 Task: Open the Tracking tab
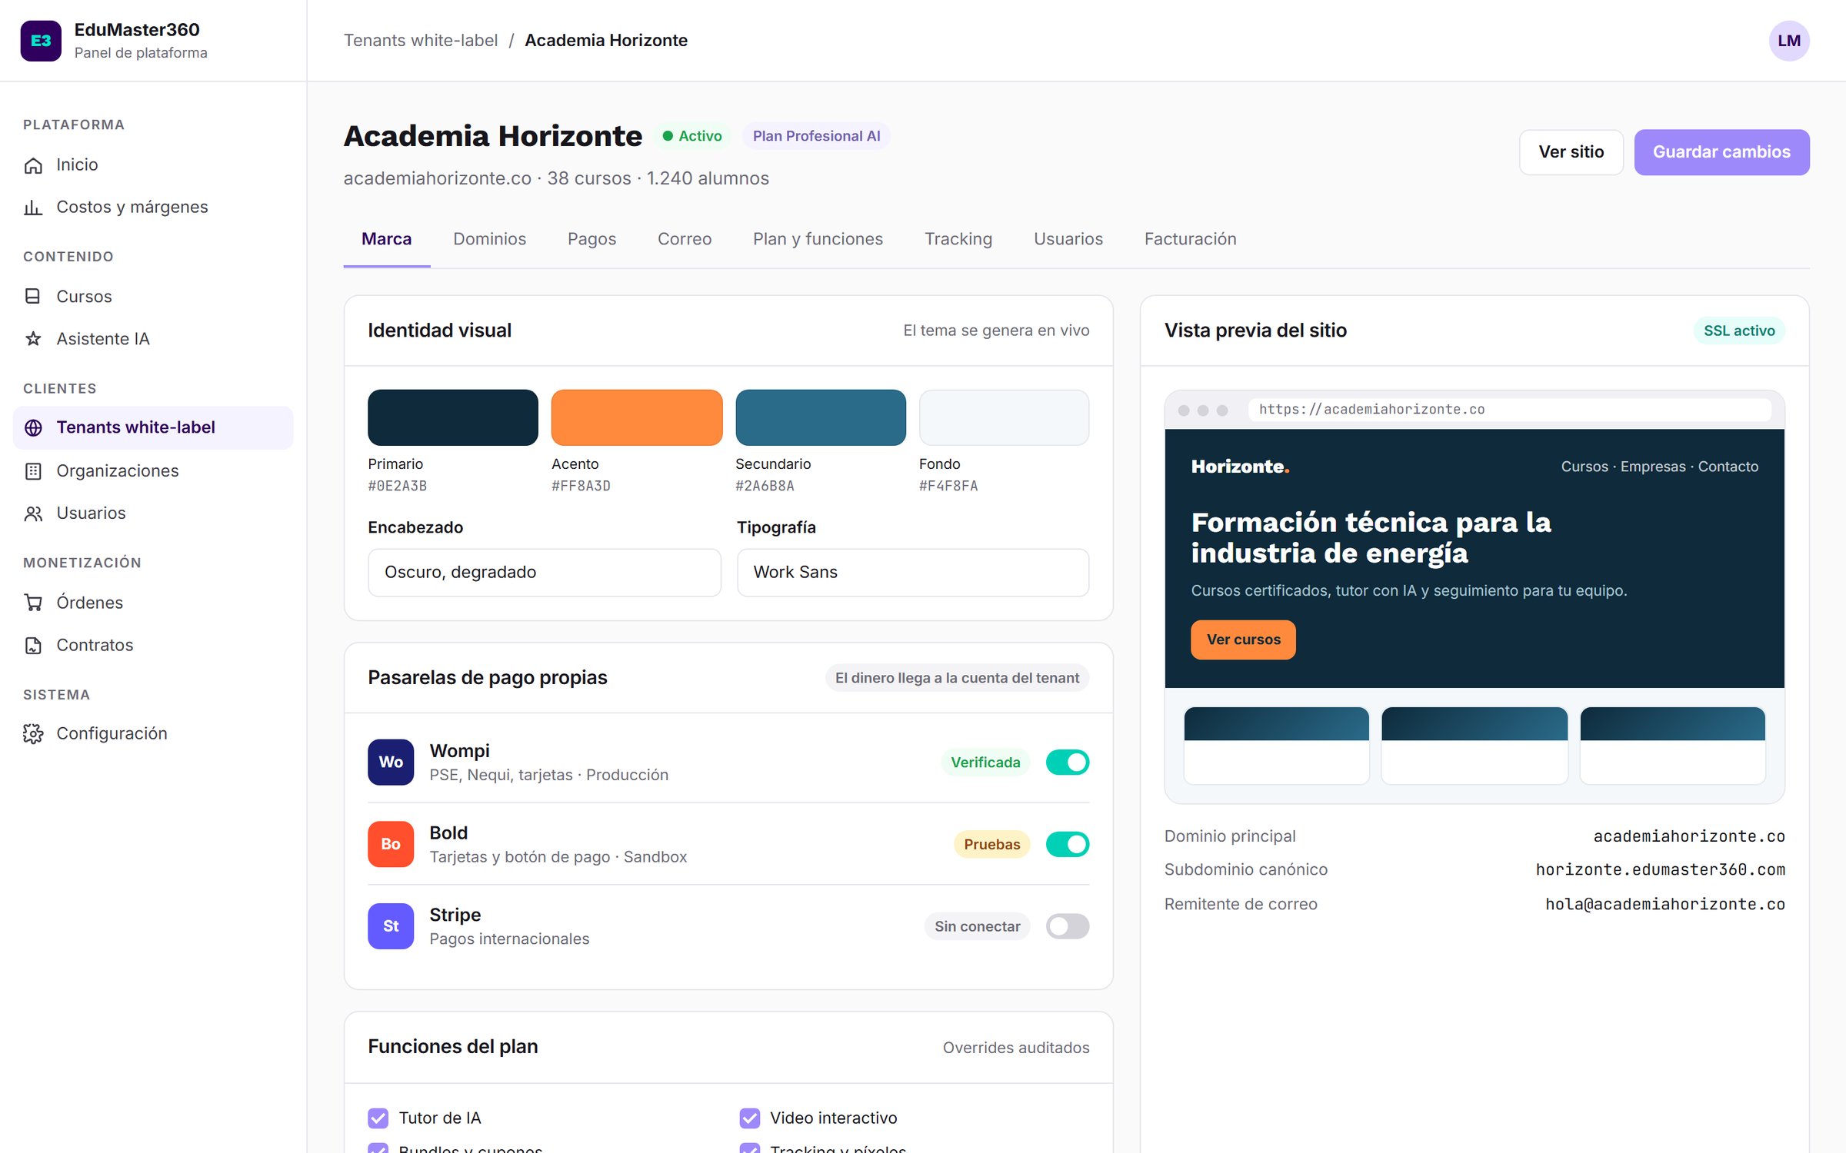click(x=958, y=239)
